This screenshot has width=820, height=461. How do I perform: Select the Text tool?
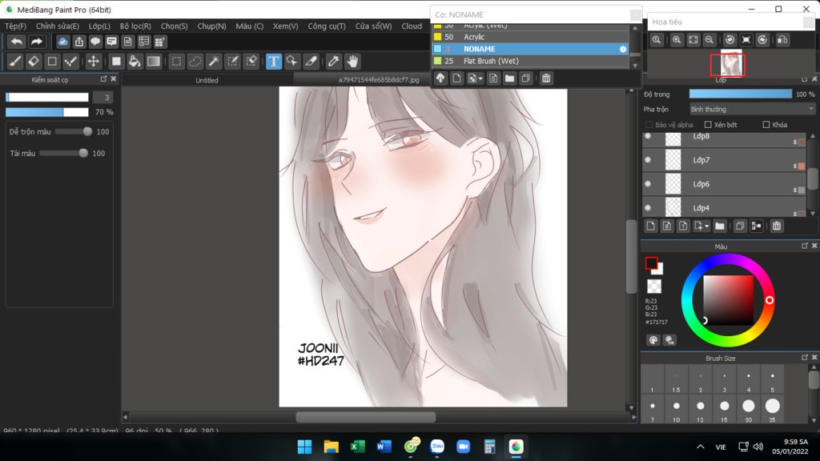[x=274, y=62]
